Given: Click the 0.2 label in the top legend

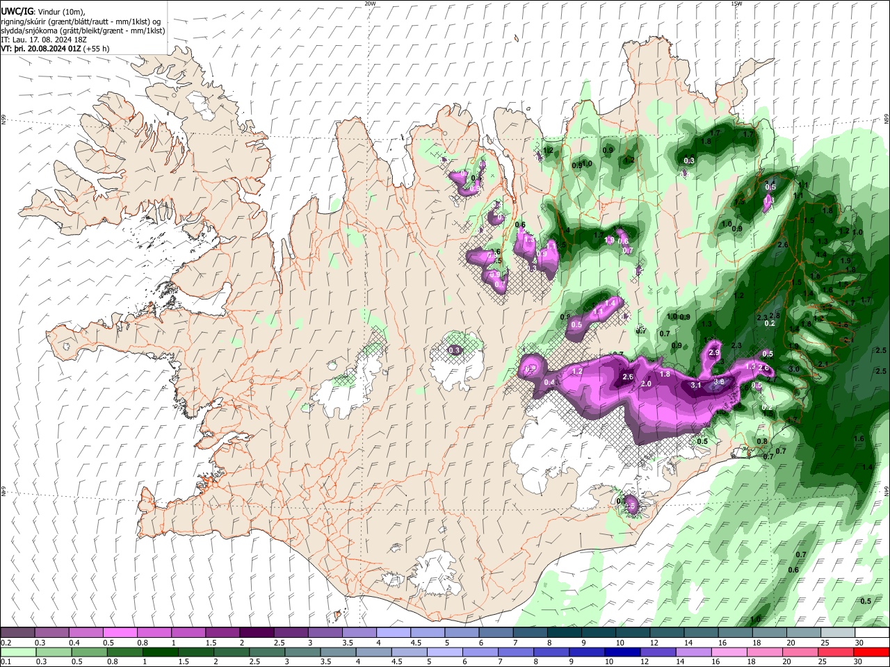Looking at the screenshot, I should pyautogui.click(x=6, y=643).
